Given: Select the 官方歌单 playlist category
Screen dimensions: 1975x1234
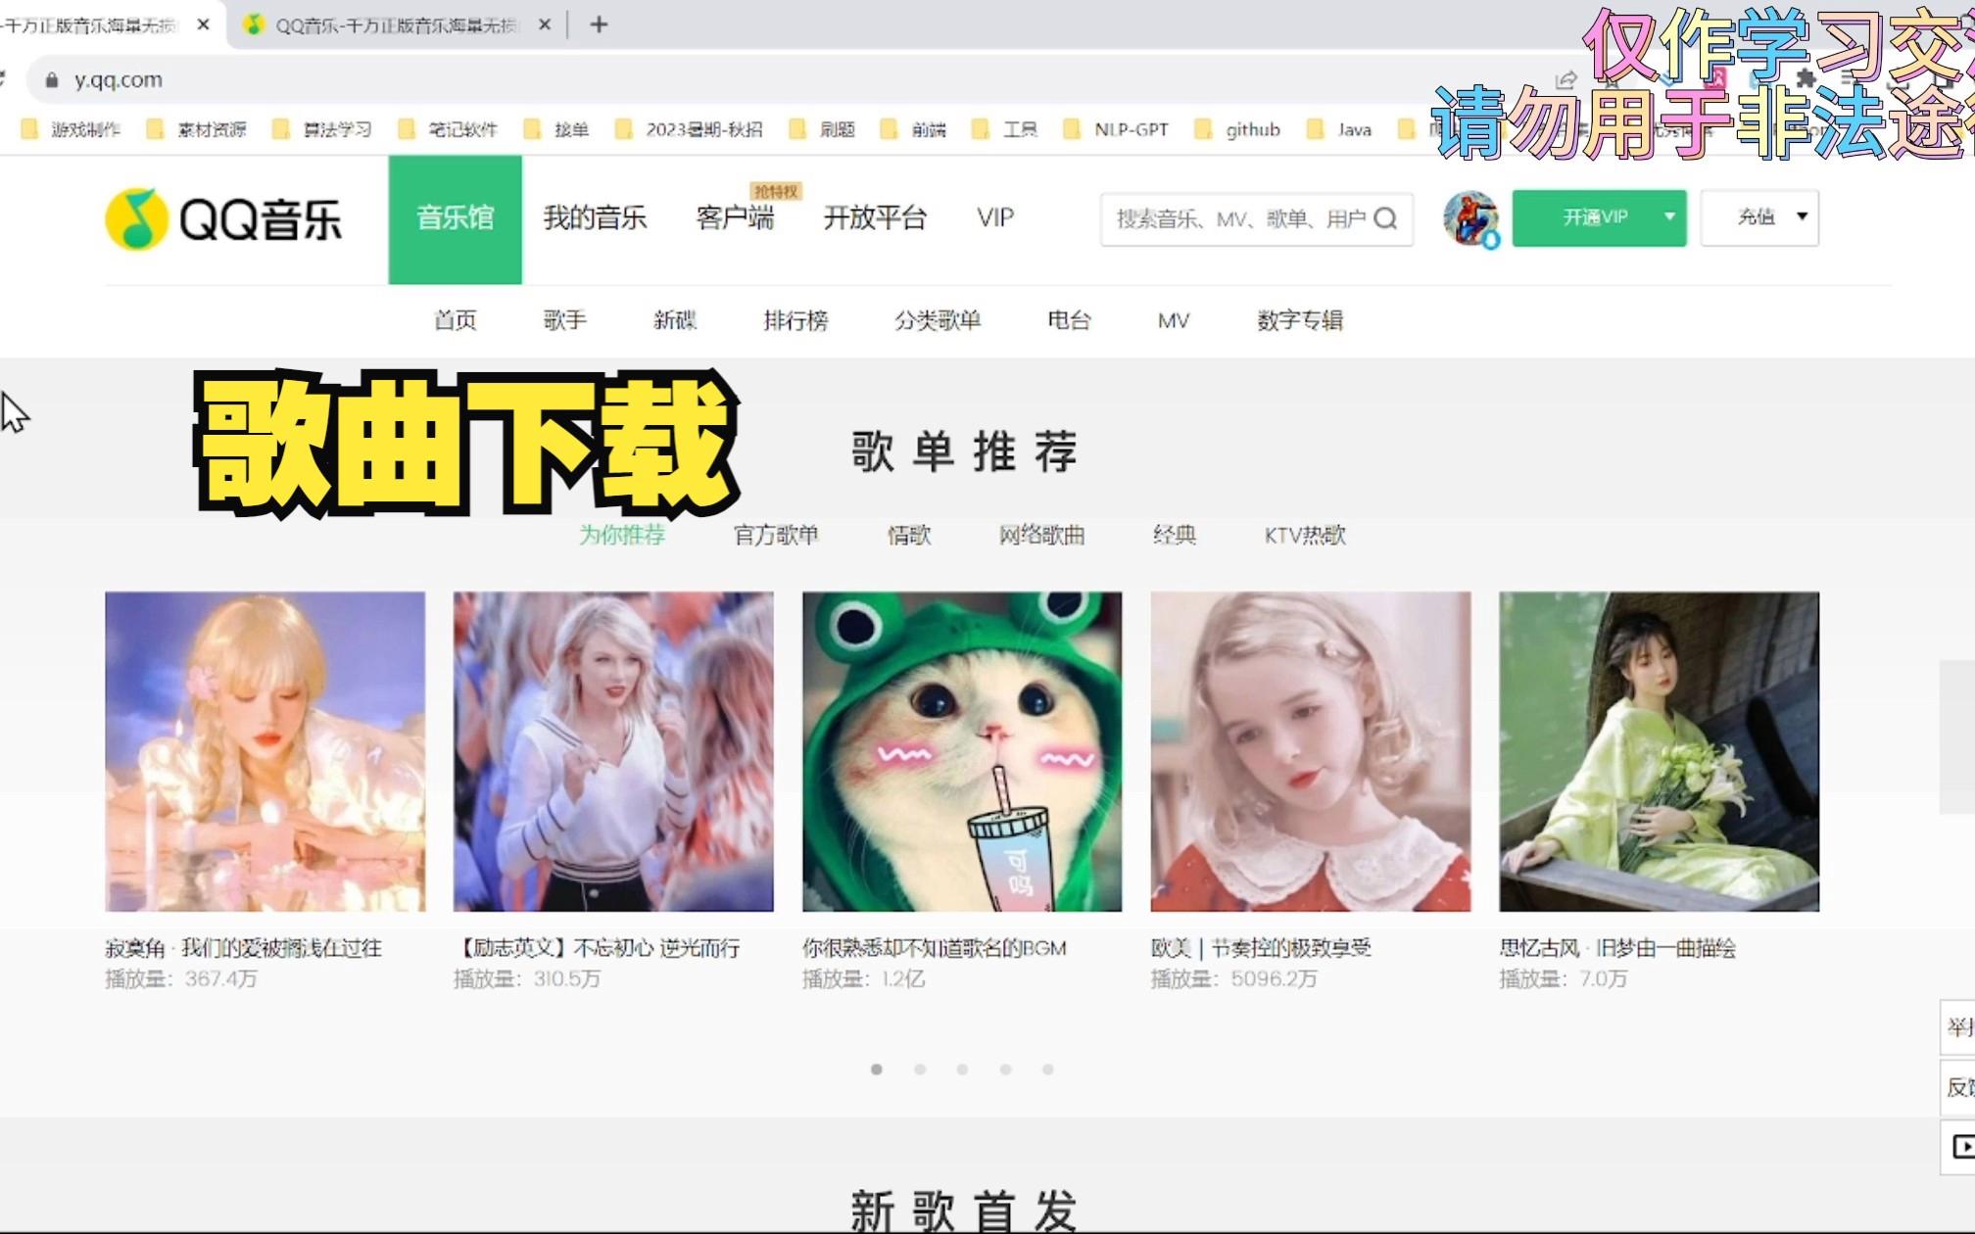Looking at the screenshot, I should (776, 535).
